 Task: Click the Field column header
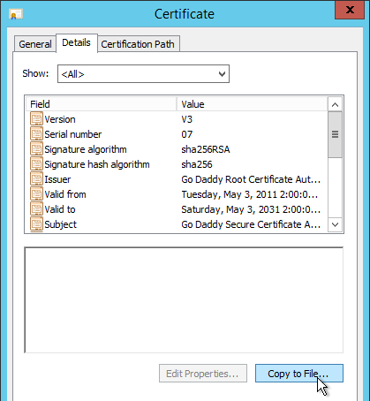click(x=102, y=104)
